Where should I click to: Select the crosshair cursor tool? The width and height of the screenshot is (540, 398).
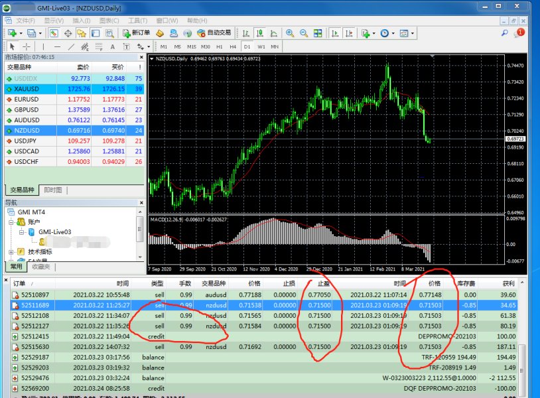click(x=27, y=46)
